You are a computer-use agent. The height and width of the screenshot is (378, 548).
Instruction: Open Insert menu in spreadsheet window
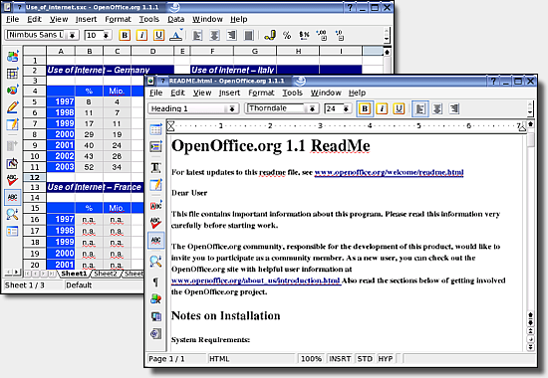pyautogui.click(x=86, y=19)
